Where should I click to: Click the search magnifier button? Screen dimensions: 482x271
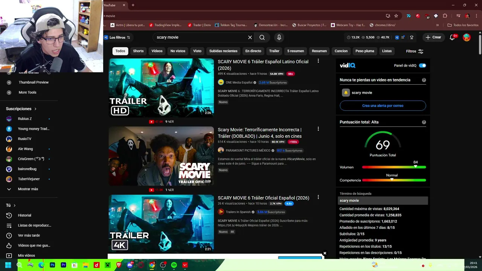pos(262,37)
